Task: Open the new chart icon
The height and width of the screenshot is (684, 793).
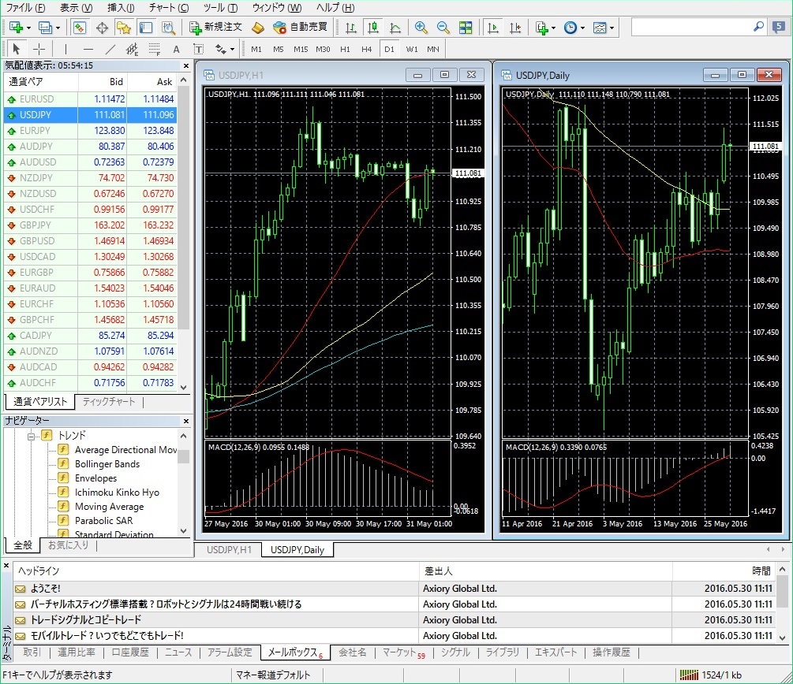Action: click(16, 28)
